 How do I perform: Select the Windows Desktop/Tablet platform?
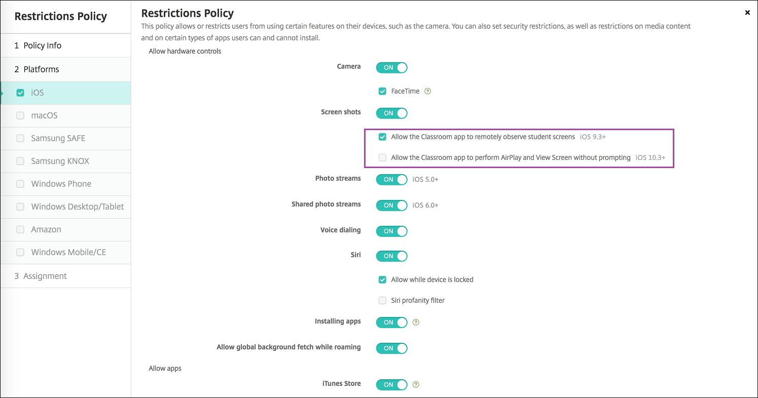pyautogui.click(x=20, y=207)
